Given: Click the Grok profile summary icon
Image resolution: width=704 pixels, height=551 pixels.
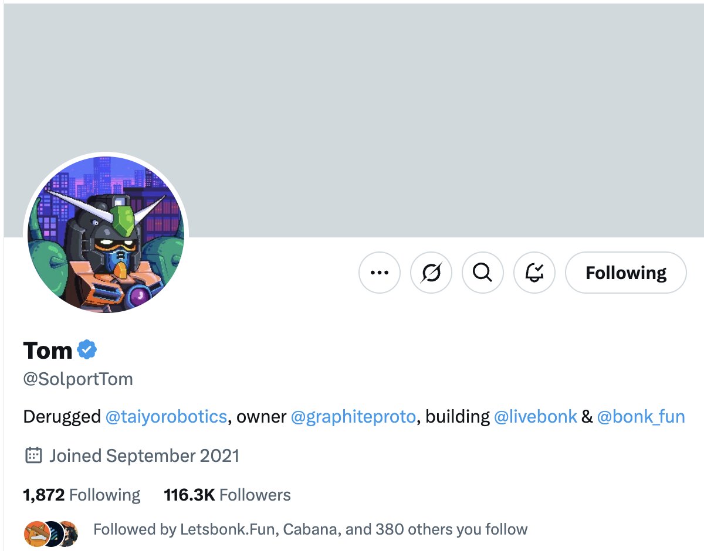Looking at the screenshot, I should pyautogui.click(x=431, y=273).
